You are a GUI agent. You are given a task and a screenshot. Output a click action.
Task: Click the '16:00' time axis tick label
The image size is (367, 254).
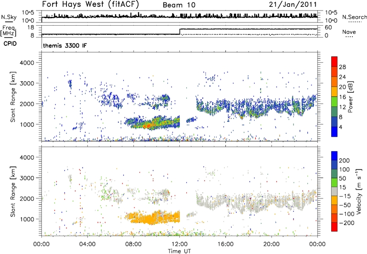[225, 244]
